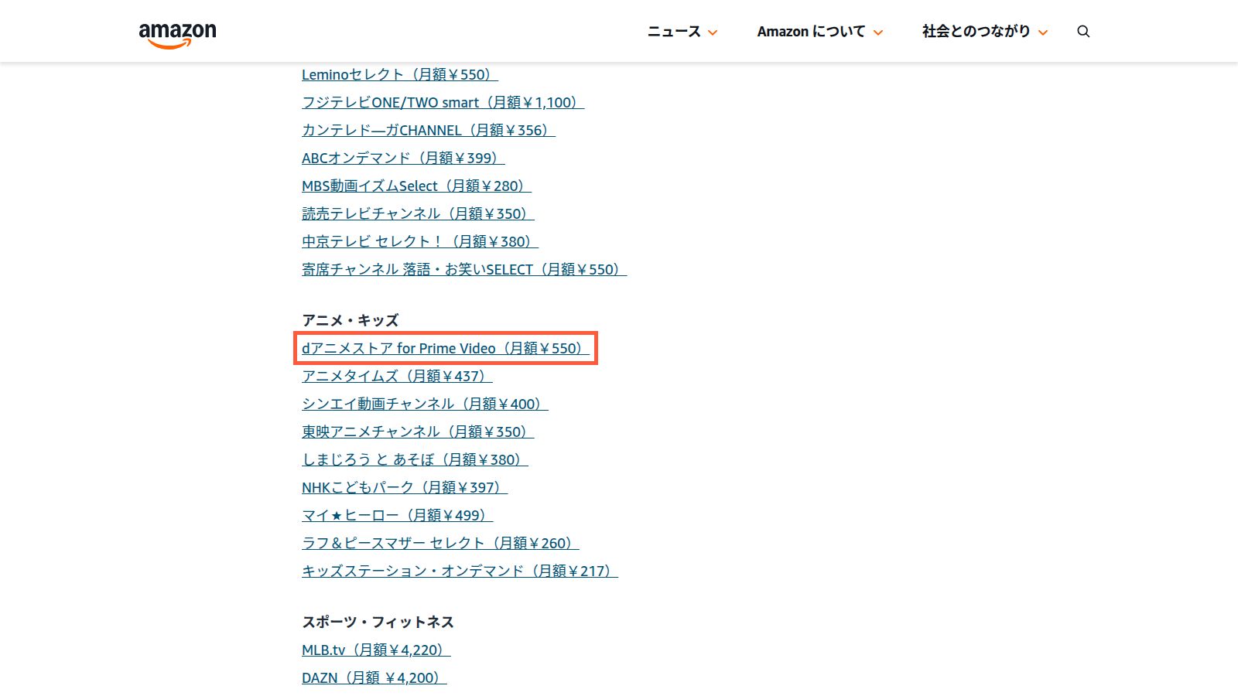Screen dimensions: 1238x696
Task: Expand the 社会とのつながり chevron
Action: point(1043,32)
